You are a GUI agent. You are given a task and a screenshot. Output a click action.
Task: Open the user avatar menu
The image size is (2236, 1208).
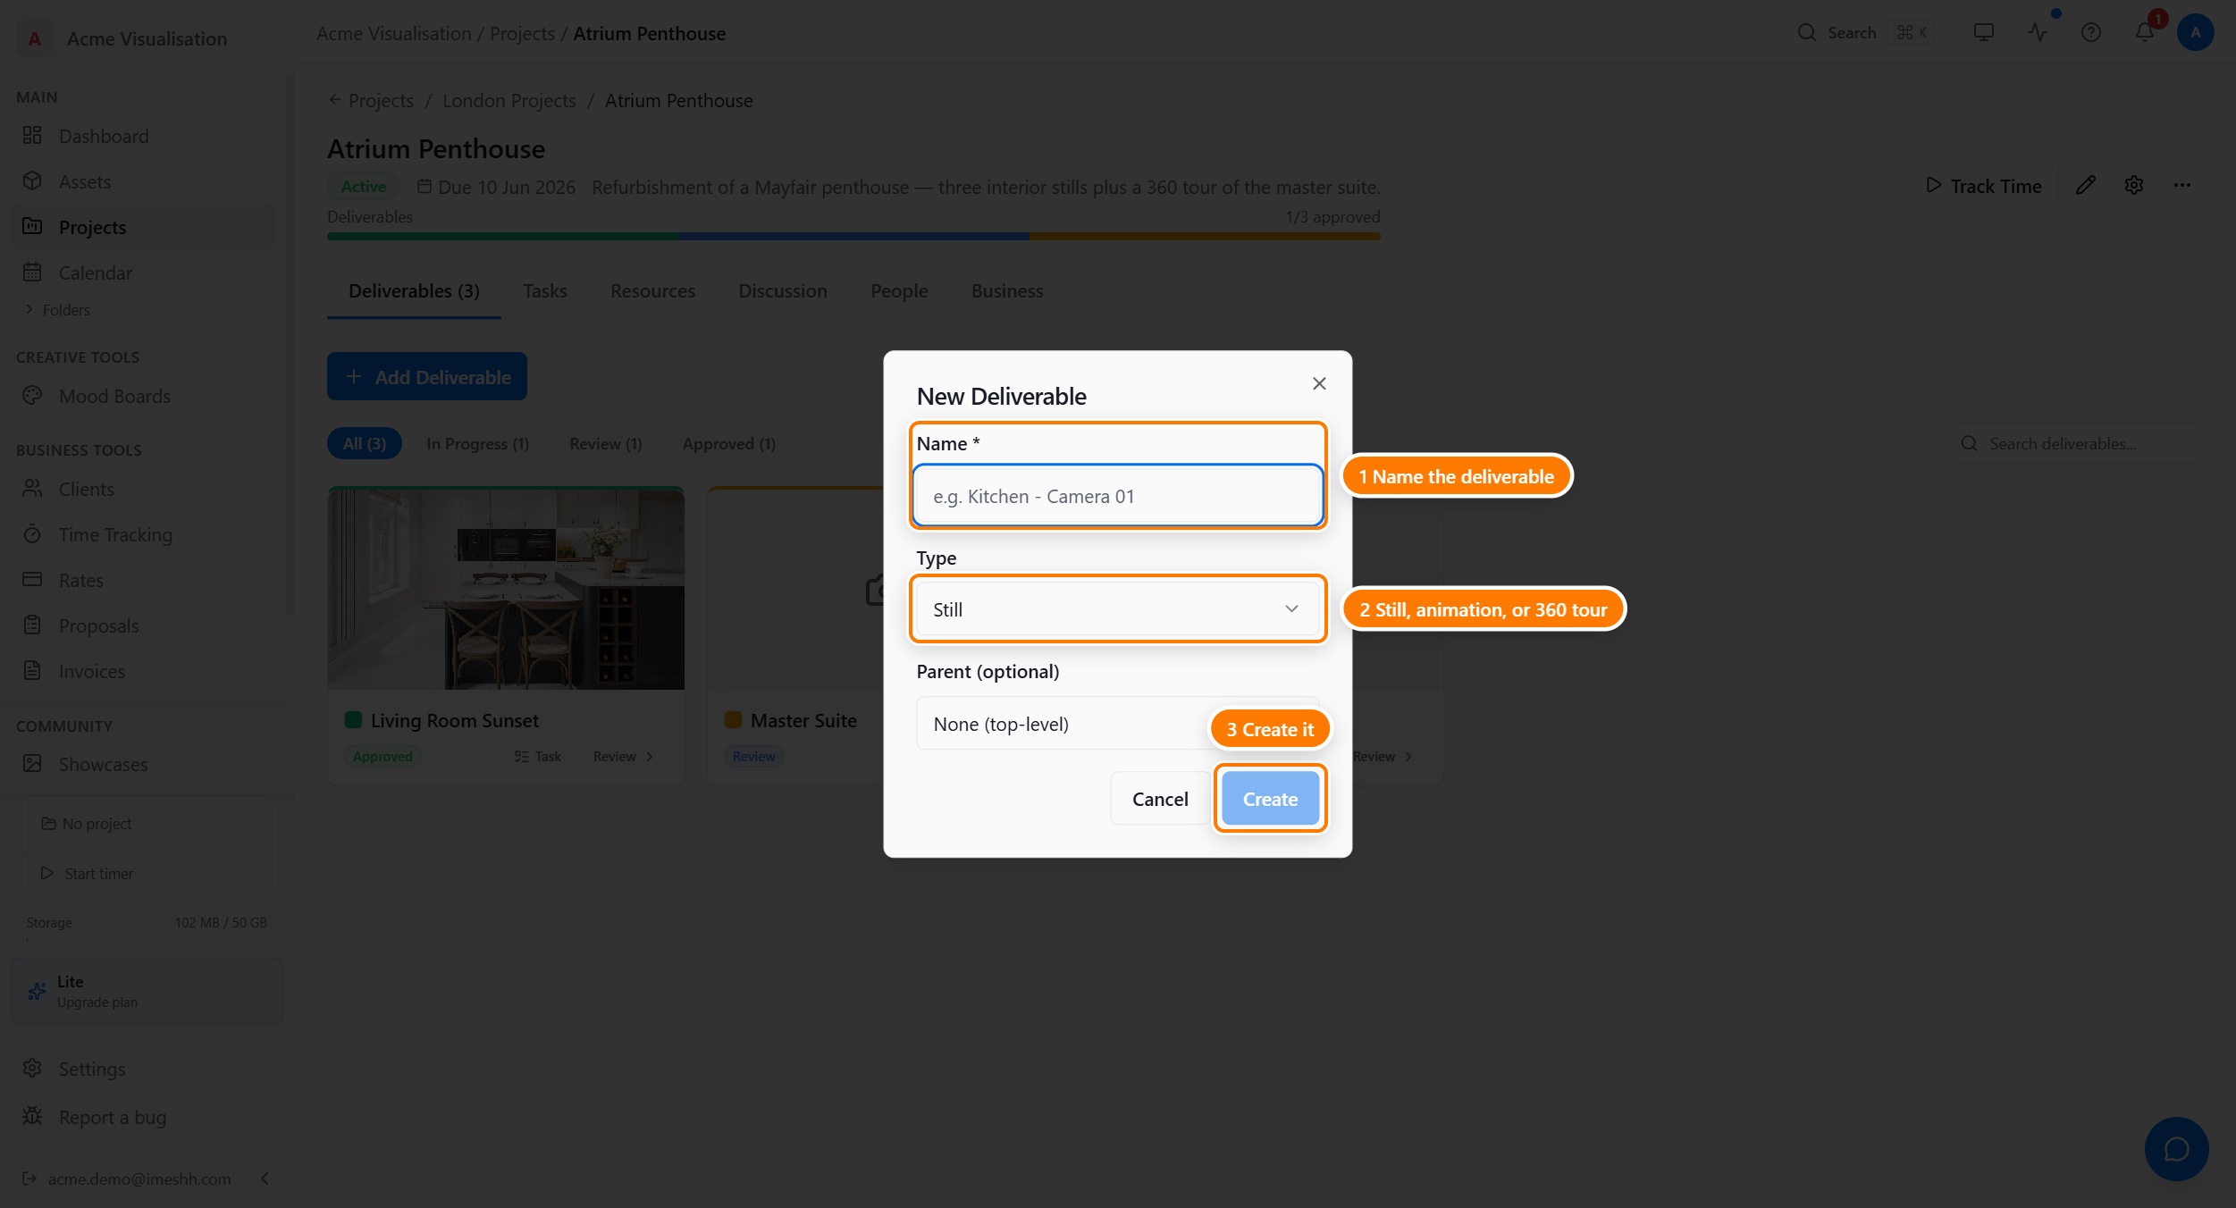point(2196,32)
